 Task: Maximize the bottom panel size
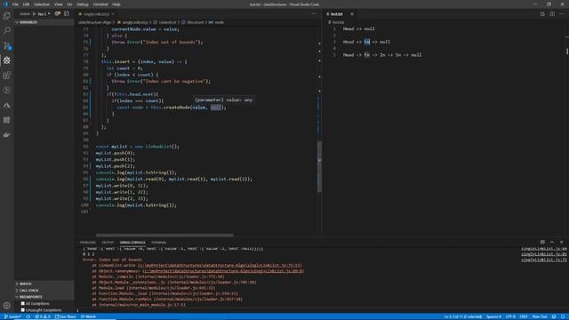(x=552, y=242)
